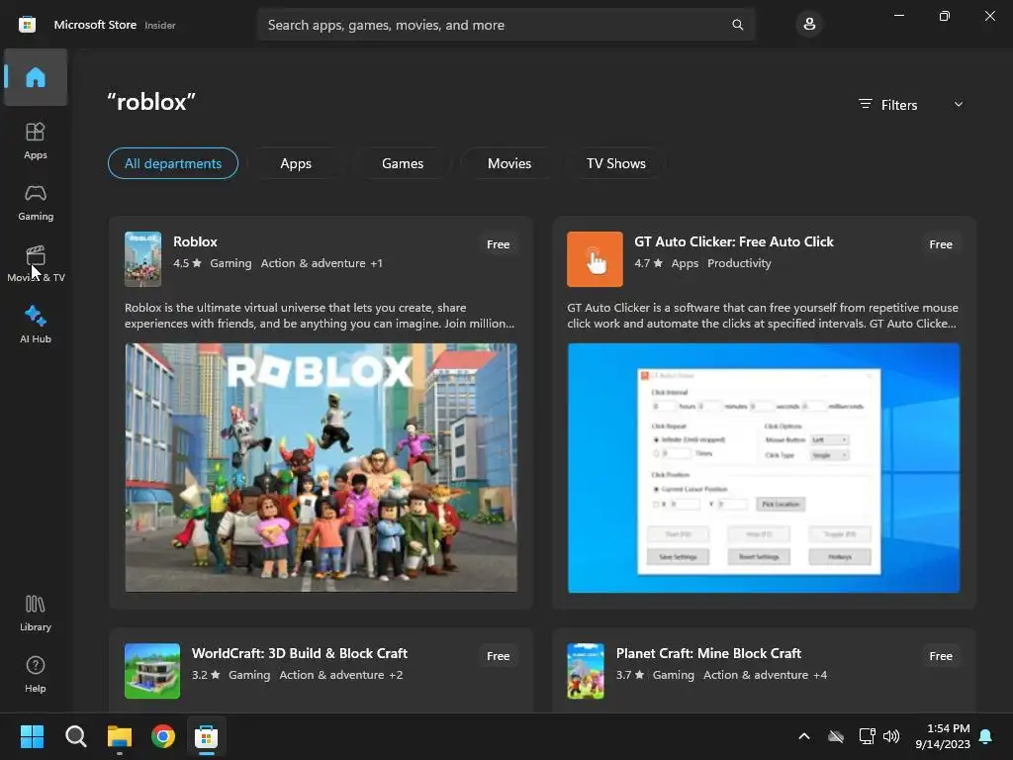
Task: Click GT Auto Clicker Productivity category text
Action: 739,263
